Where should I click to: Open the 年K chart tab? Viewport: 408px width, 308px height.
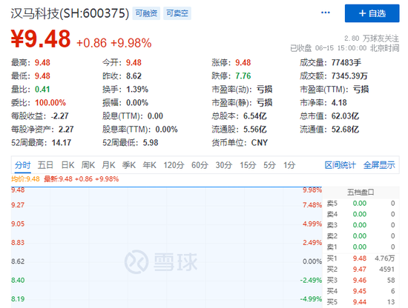point(149,165)
